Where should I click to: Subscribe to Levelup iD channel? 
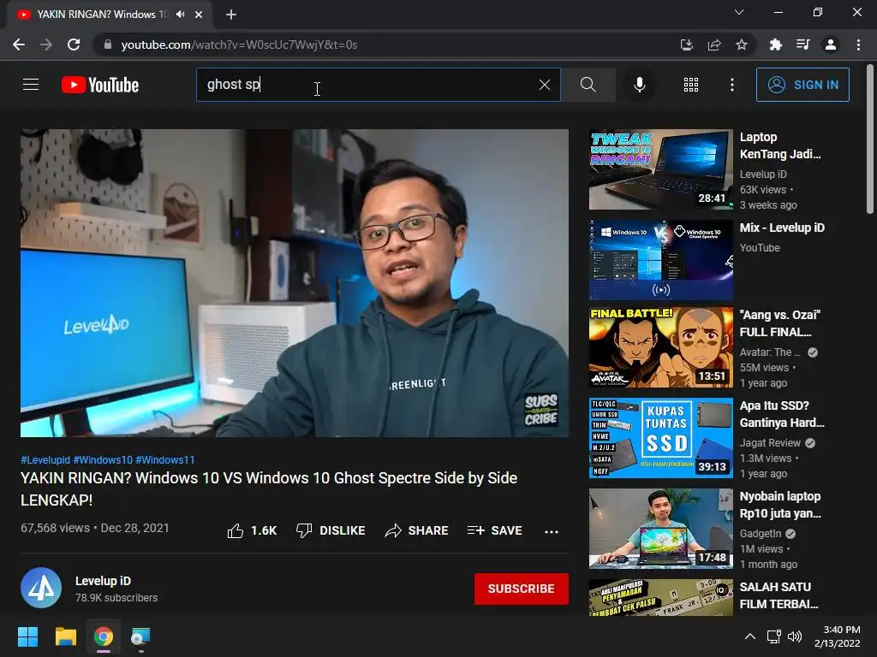(522, 589)
